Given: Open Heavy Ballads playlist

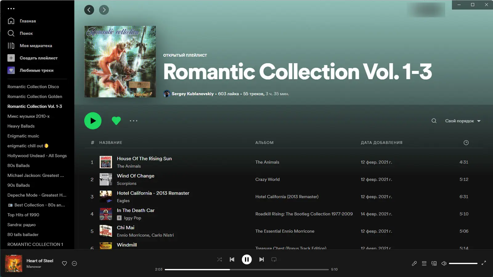Looking at the screenshot, I should click(x=21, y=126).
